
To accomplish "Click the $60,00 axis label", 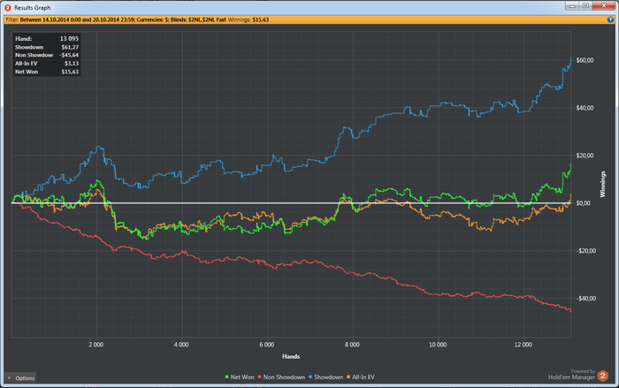I will pos(585,60).
